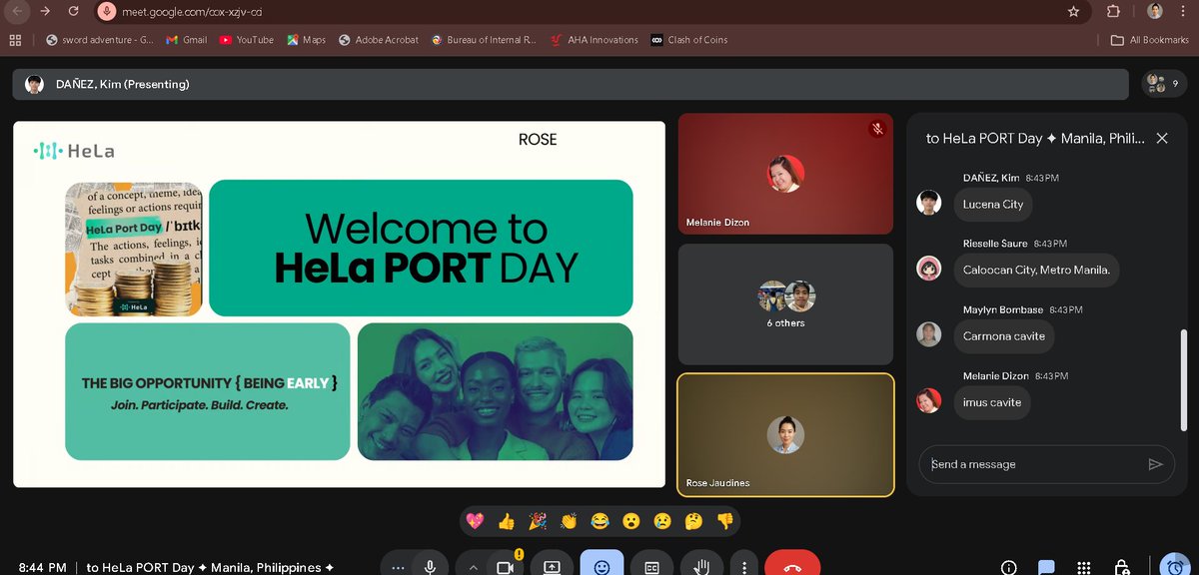Close the in-call messages panel

pos(1162,139)
